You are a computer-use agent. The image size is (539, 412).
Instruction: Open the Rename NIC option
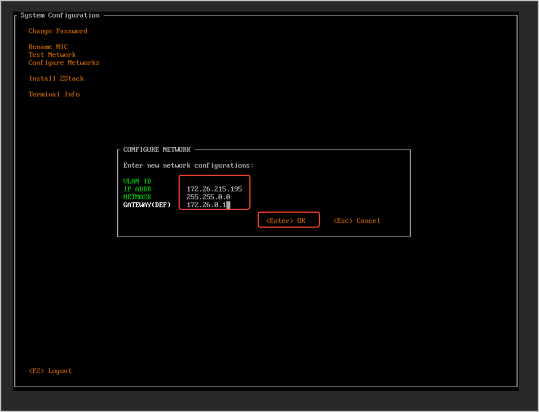[48, 47]
